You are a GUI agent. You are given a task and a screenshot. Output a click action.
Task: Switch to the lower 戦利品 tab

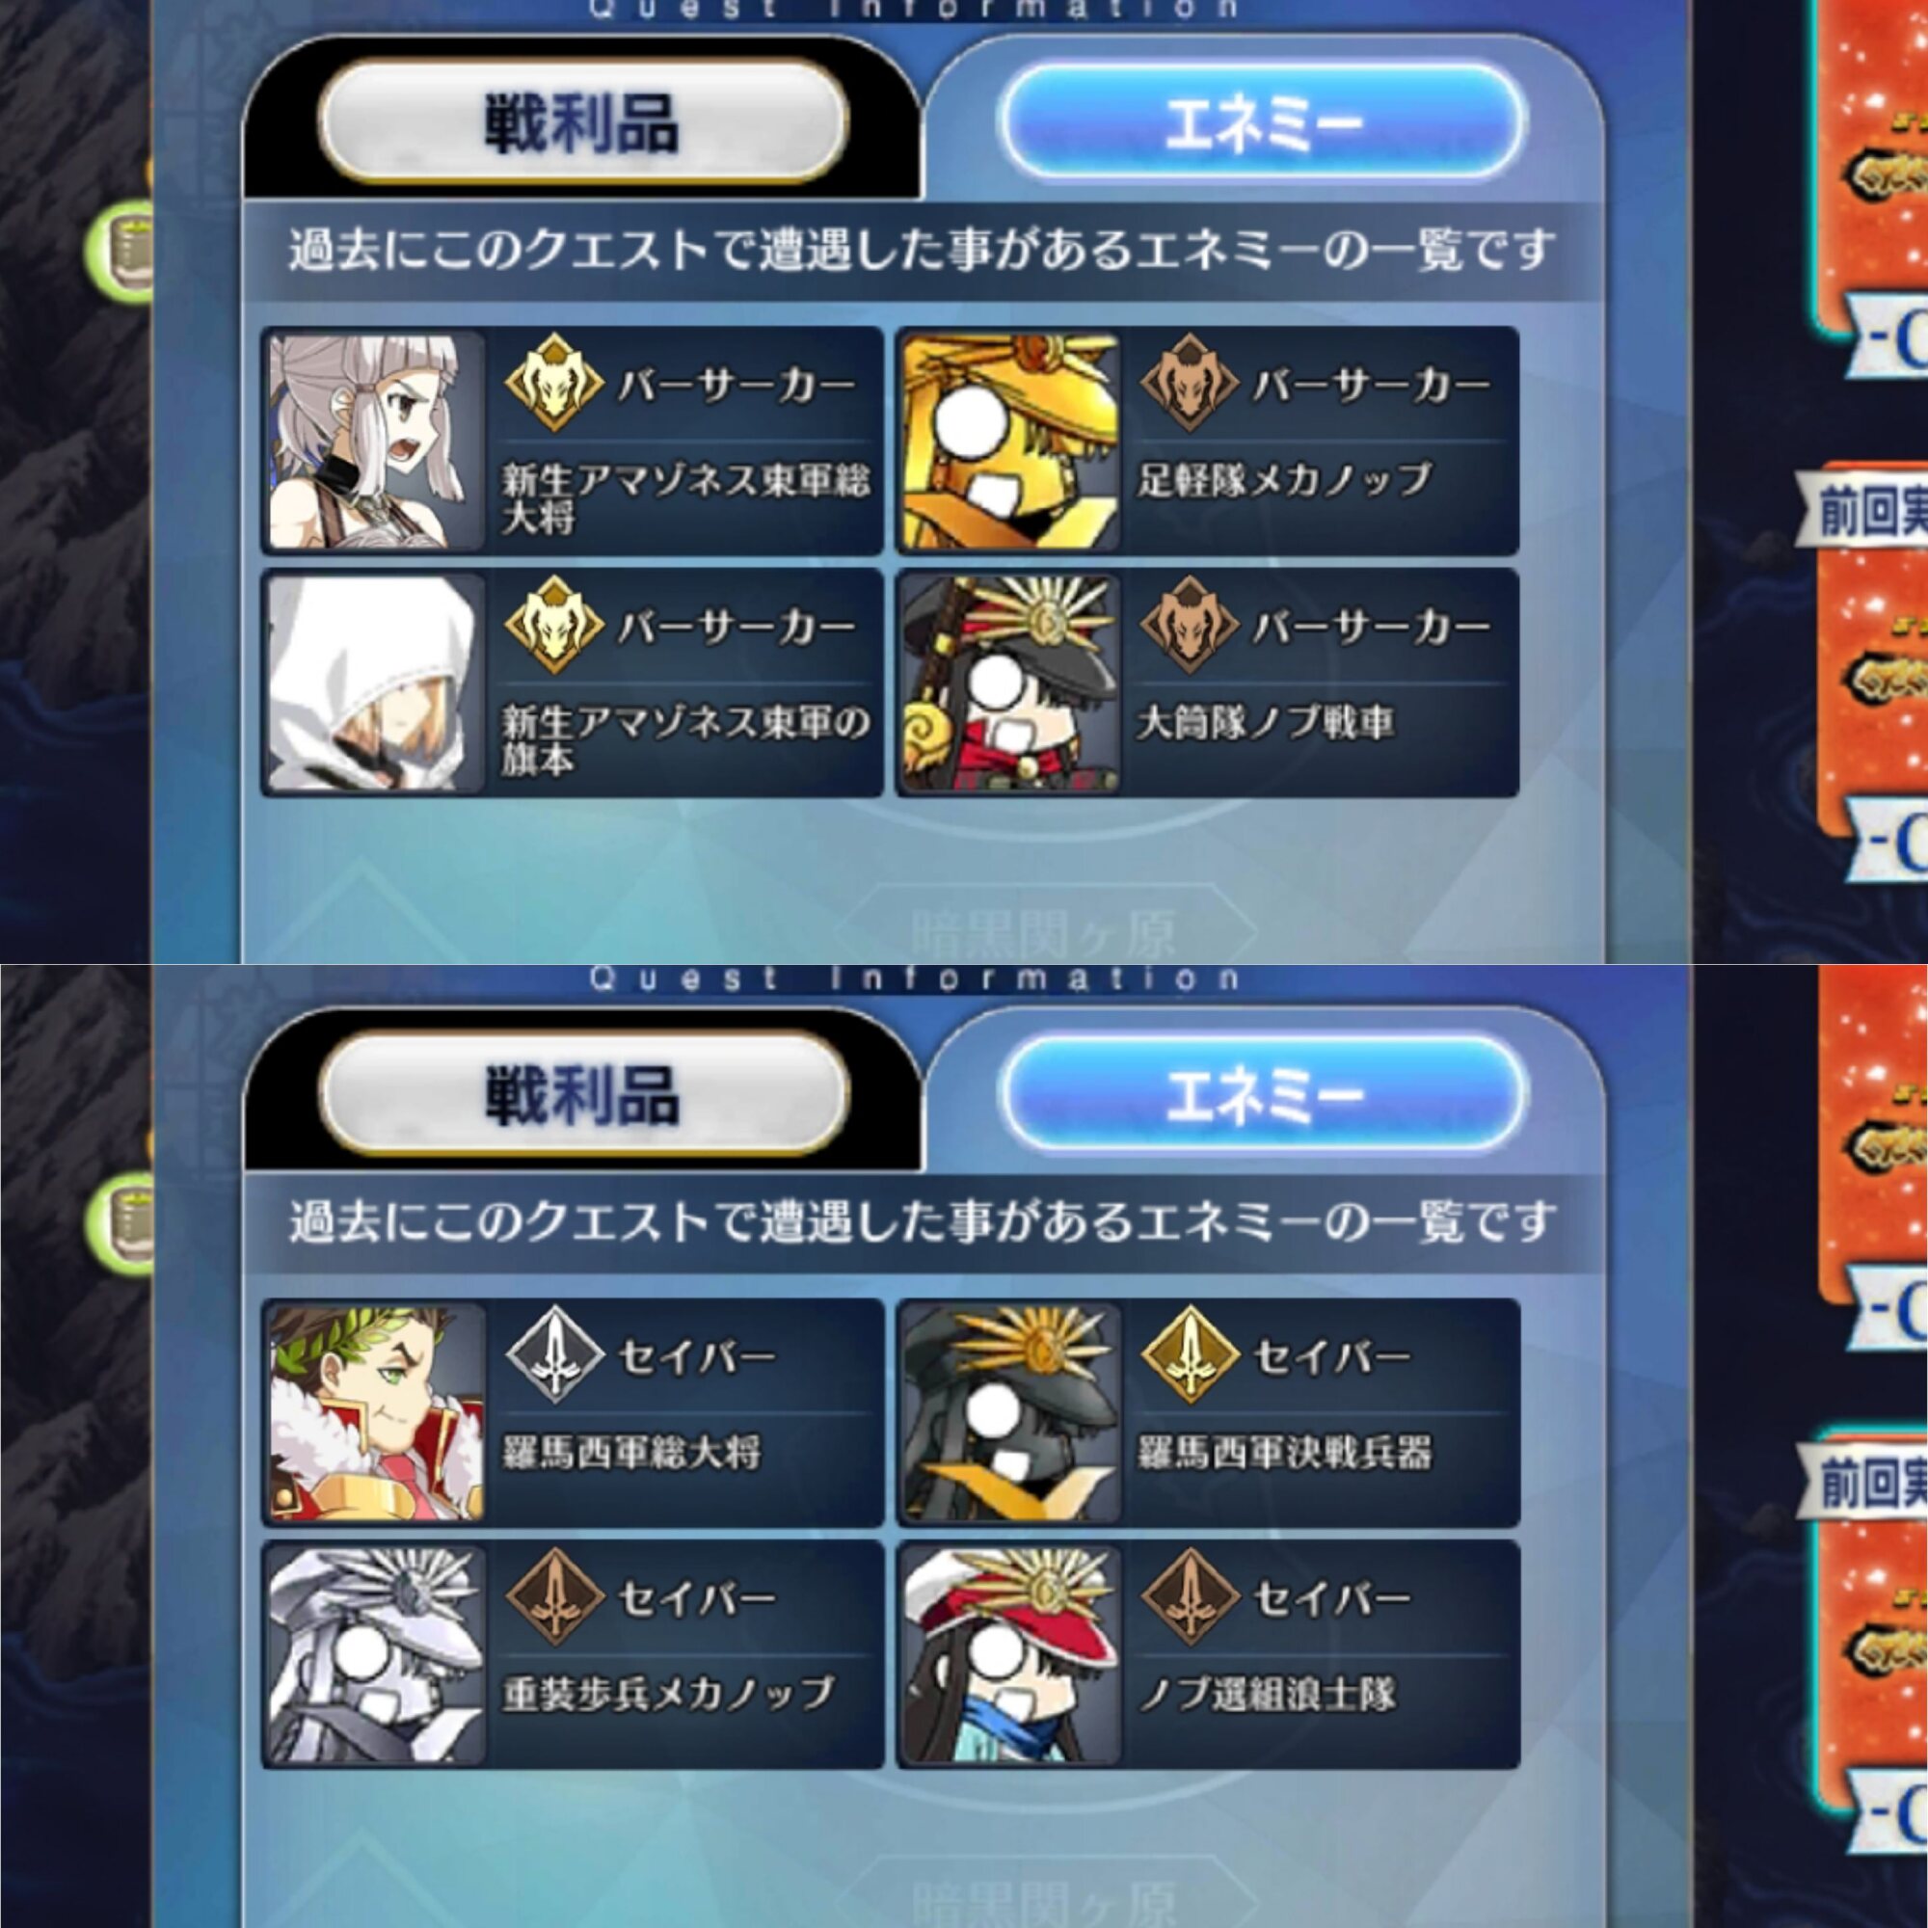click(583, 1094)
